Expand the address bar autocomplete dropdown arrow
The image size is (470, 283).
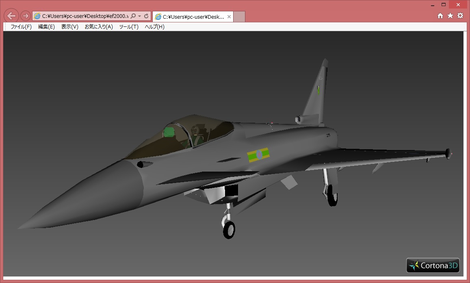pyautogui.click(x=140, y=16)
